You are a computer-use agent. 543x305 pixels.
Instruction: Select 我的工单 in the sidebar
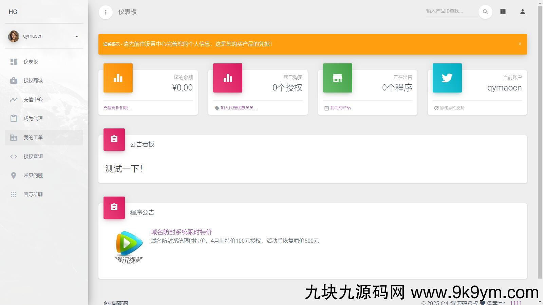point(33,138)
